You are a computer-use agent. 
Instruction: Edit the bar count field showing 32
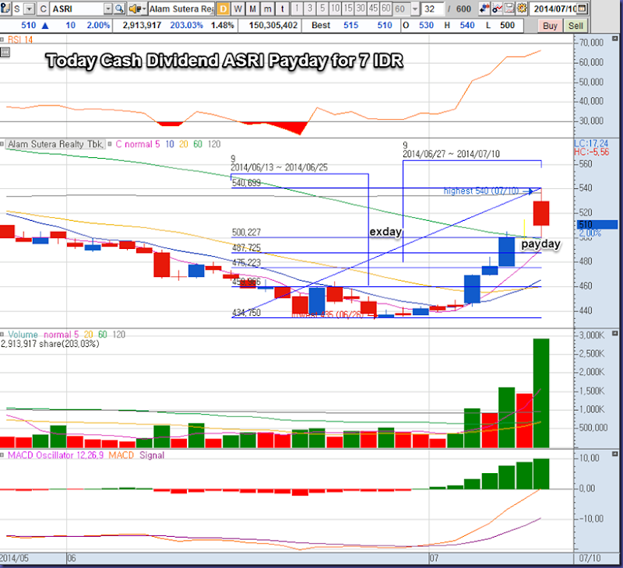pyautogui.click(x=432, y=9)
